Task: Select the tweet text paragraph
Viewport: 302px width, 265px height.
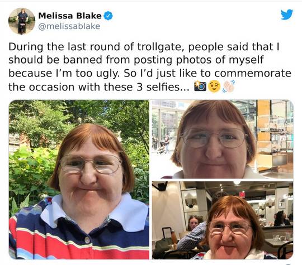Action: (x=150, y=67)
